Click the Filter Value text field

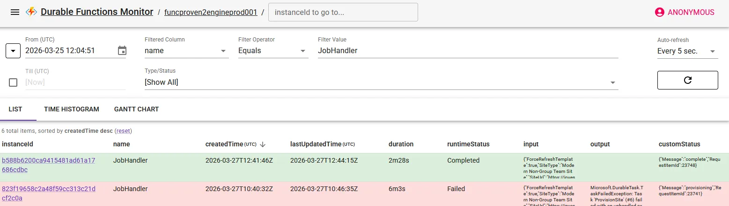pyautogui.click(x=468, y=50)
